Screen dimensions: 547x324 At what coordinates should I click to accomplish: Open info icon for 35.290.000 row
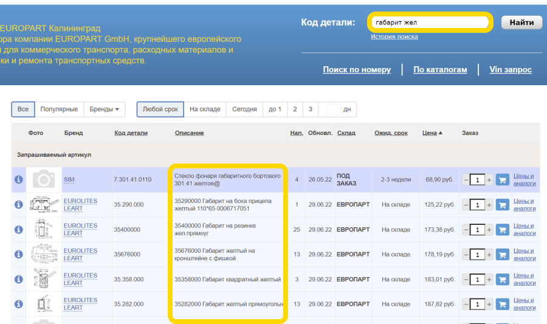(19, 205)
